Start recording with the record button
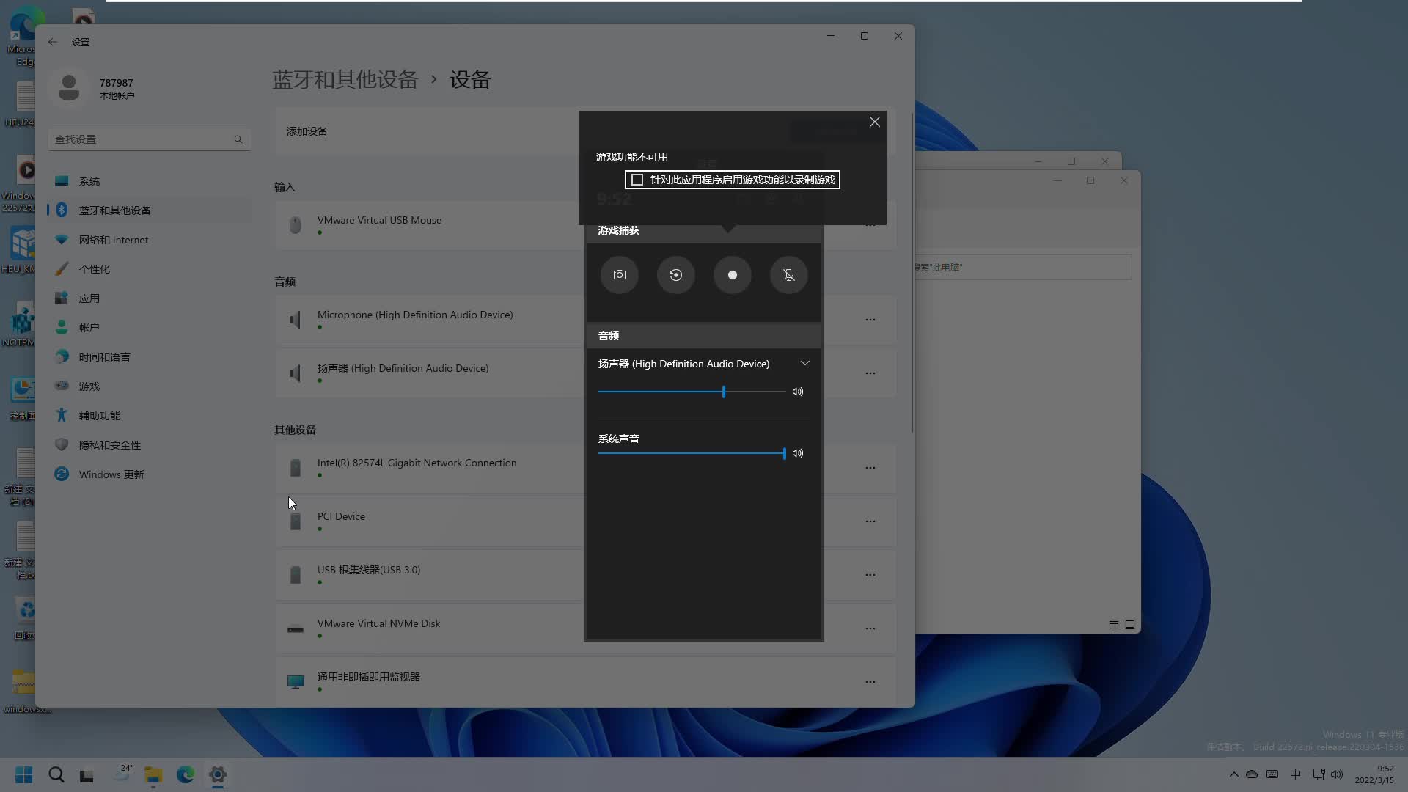Screen dimensions: 1408x792 [732, 275]
